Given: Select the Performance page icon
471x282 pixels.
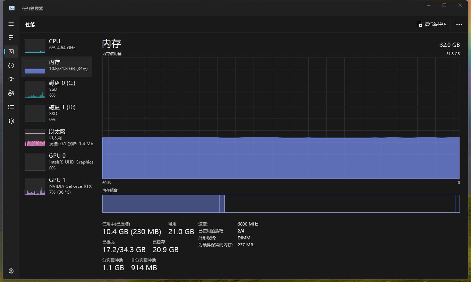Looking at the screenshot, I should point(11,52).
